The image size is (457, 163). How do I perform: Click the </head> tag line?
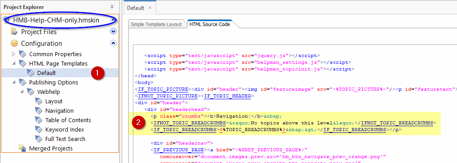point(145,75)
